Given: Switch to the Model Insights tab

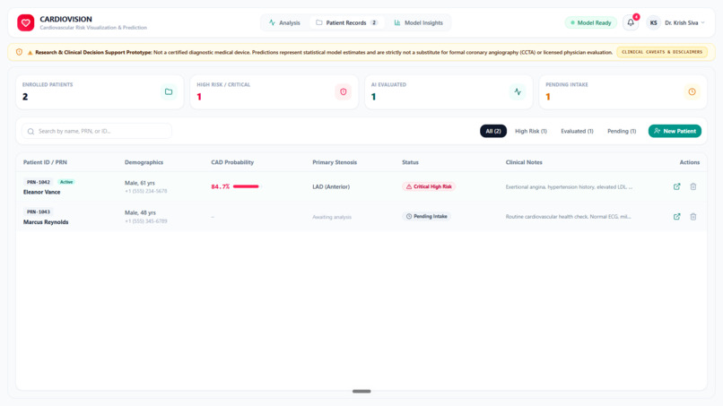Looking at the screenshot, I should click(418, 22).
